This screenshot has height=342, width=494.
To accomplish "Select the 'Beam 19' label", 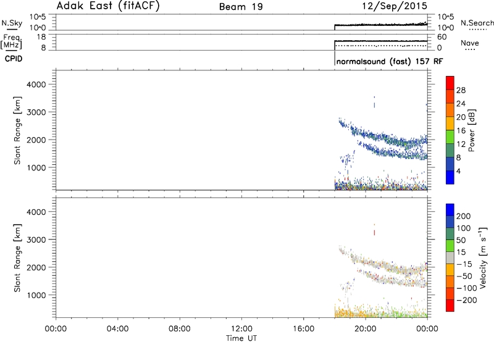I will (241, 7).
